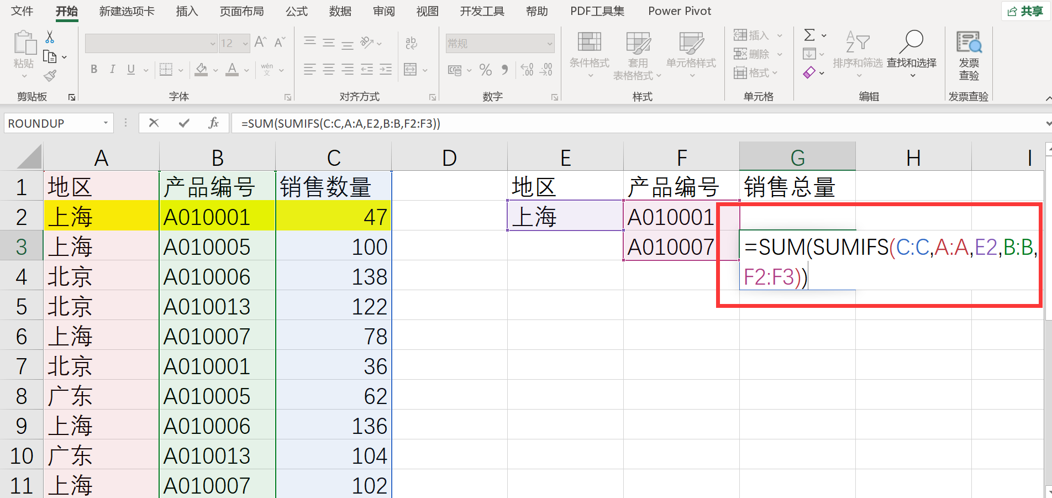1052x498 pixels.
Task: Click the Increase Indent icon
Action: coord(386,69)
